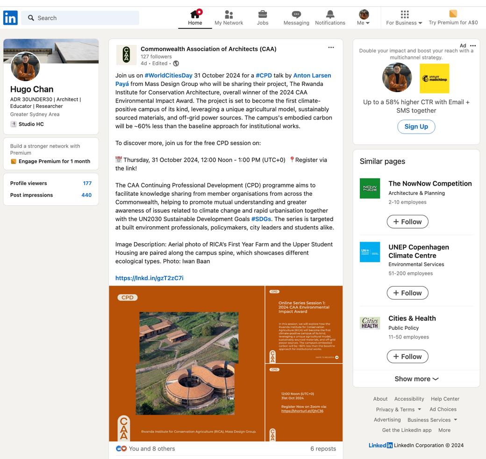This screenshot has height=459, width=486.
Task: Click CAA page logo on post
Action: click(x=126, y=55)
